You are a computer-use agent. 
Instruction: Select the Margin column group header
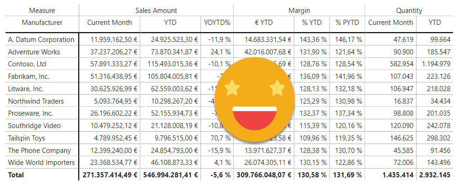click(299, 10)
